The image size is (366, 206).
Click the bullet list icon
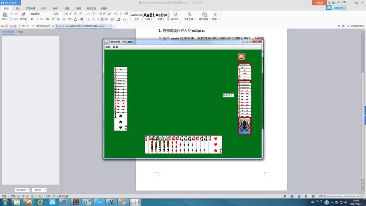[88, 14]
